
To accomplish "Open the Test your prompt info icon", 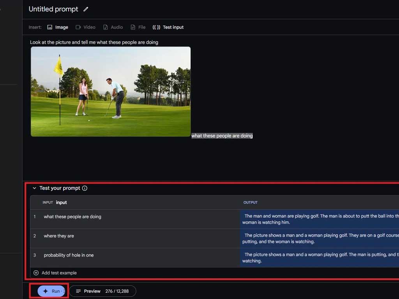I will pyautogui.click(x=85, y=188).
